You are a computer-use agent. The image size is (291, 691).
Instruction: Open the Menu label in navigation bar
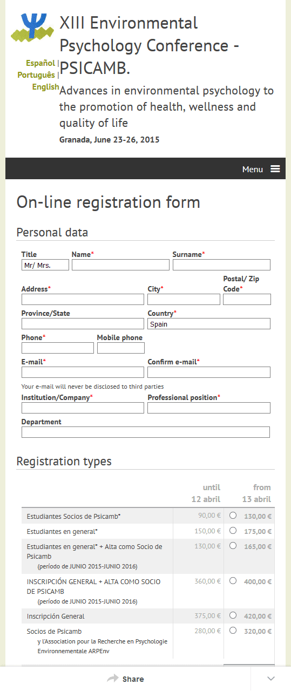coord(253,169)
